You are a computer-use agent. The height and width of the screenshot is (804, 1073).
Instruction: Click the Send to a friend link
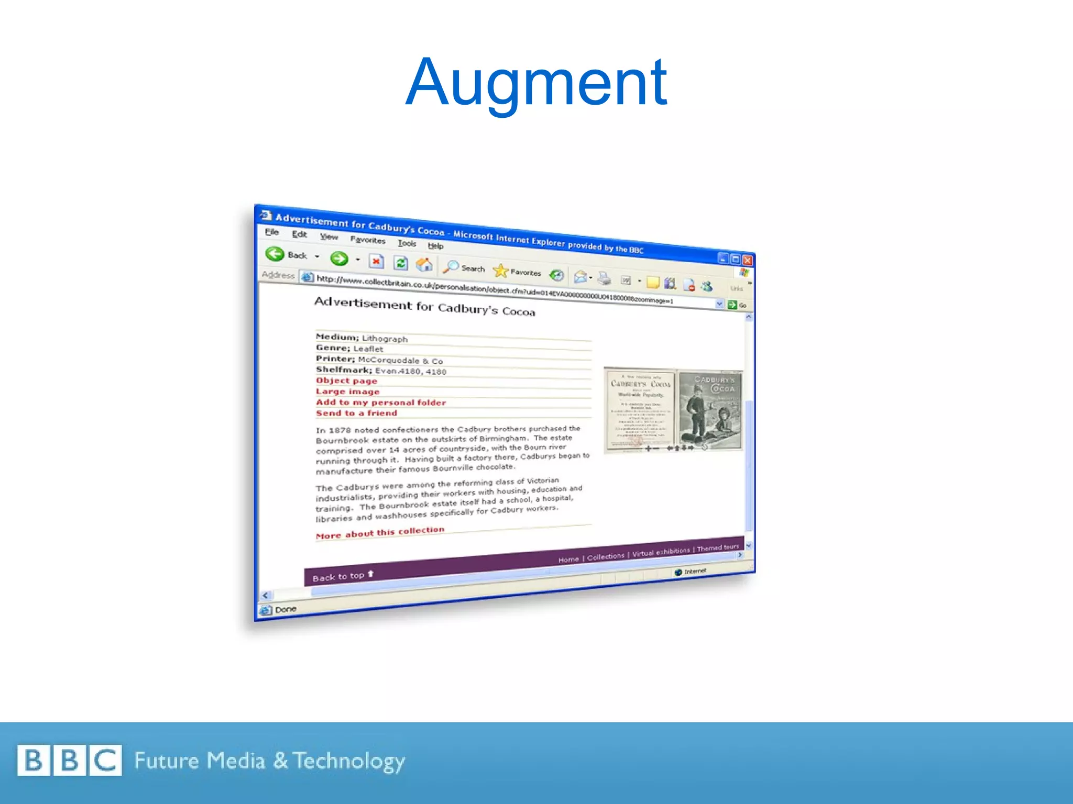[356, 413]
